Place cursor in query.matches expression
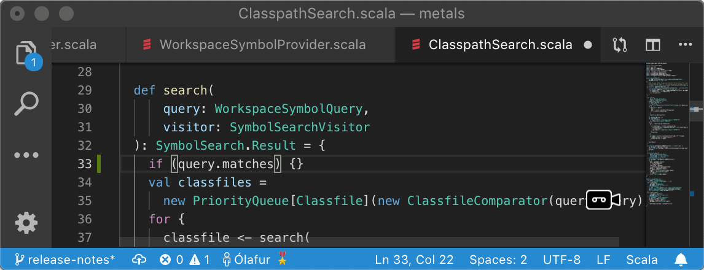Screen dimensions: 704x270 pyautogui.click(x=225, y=164)
